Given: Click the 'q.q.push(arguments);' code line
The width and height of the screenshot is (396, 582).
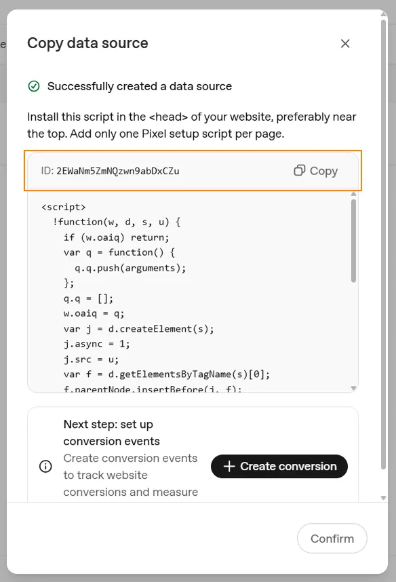Looking at the screenshot, I should click(x=130, y=268).
